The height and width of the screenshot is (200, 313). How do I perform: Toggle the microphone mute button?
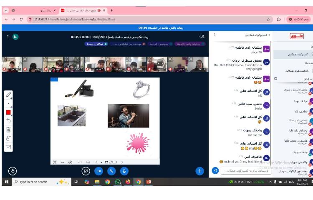(124, 171)
